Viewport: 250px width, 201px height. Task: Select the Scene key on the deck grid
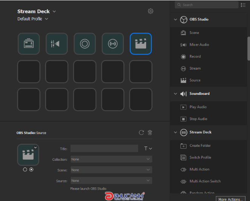29,44
